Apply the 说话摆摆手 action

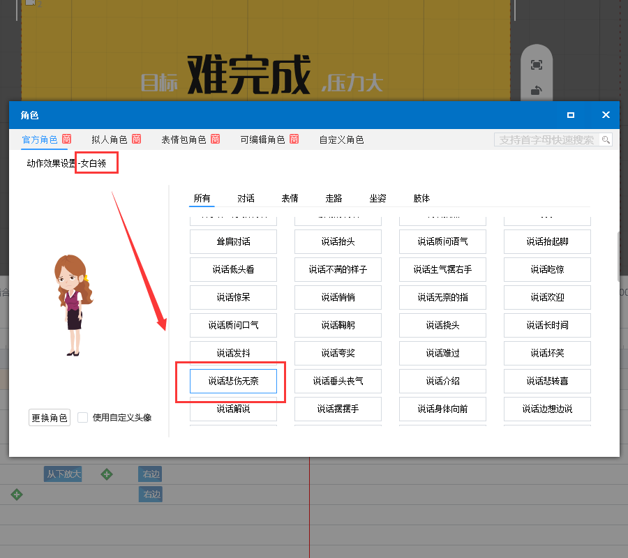pyautogui.click(x=338, y=409)
